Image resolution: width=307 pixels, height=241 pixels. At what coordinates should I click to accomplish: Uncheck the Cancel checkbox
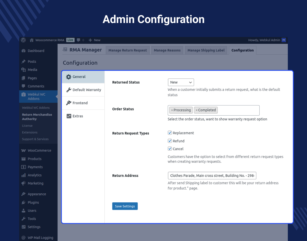tap(170, 149)
